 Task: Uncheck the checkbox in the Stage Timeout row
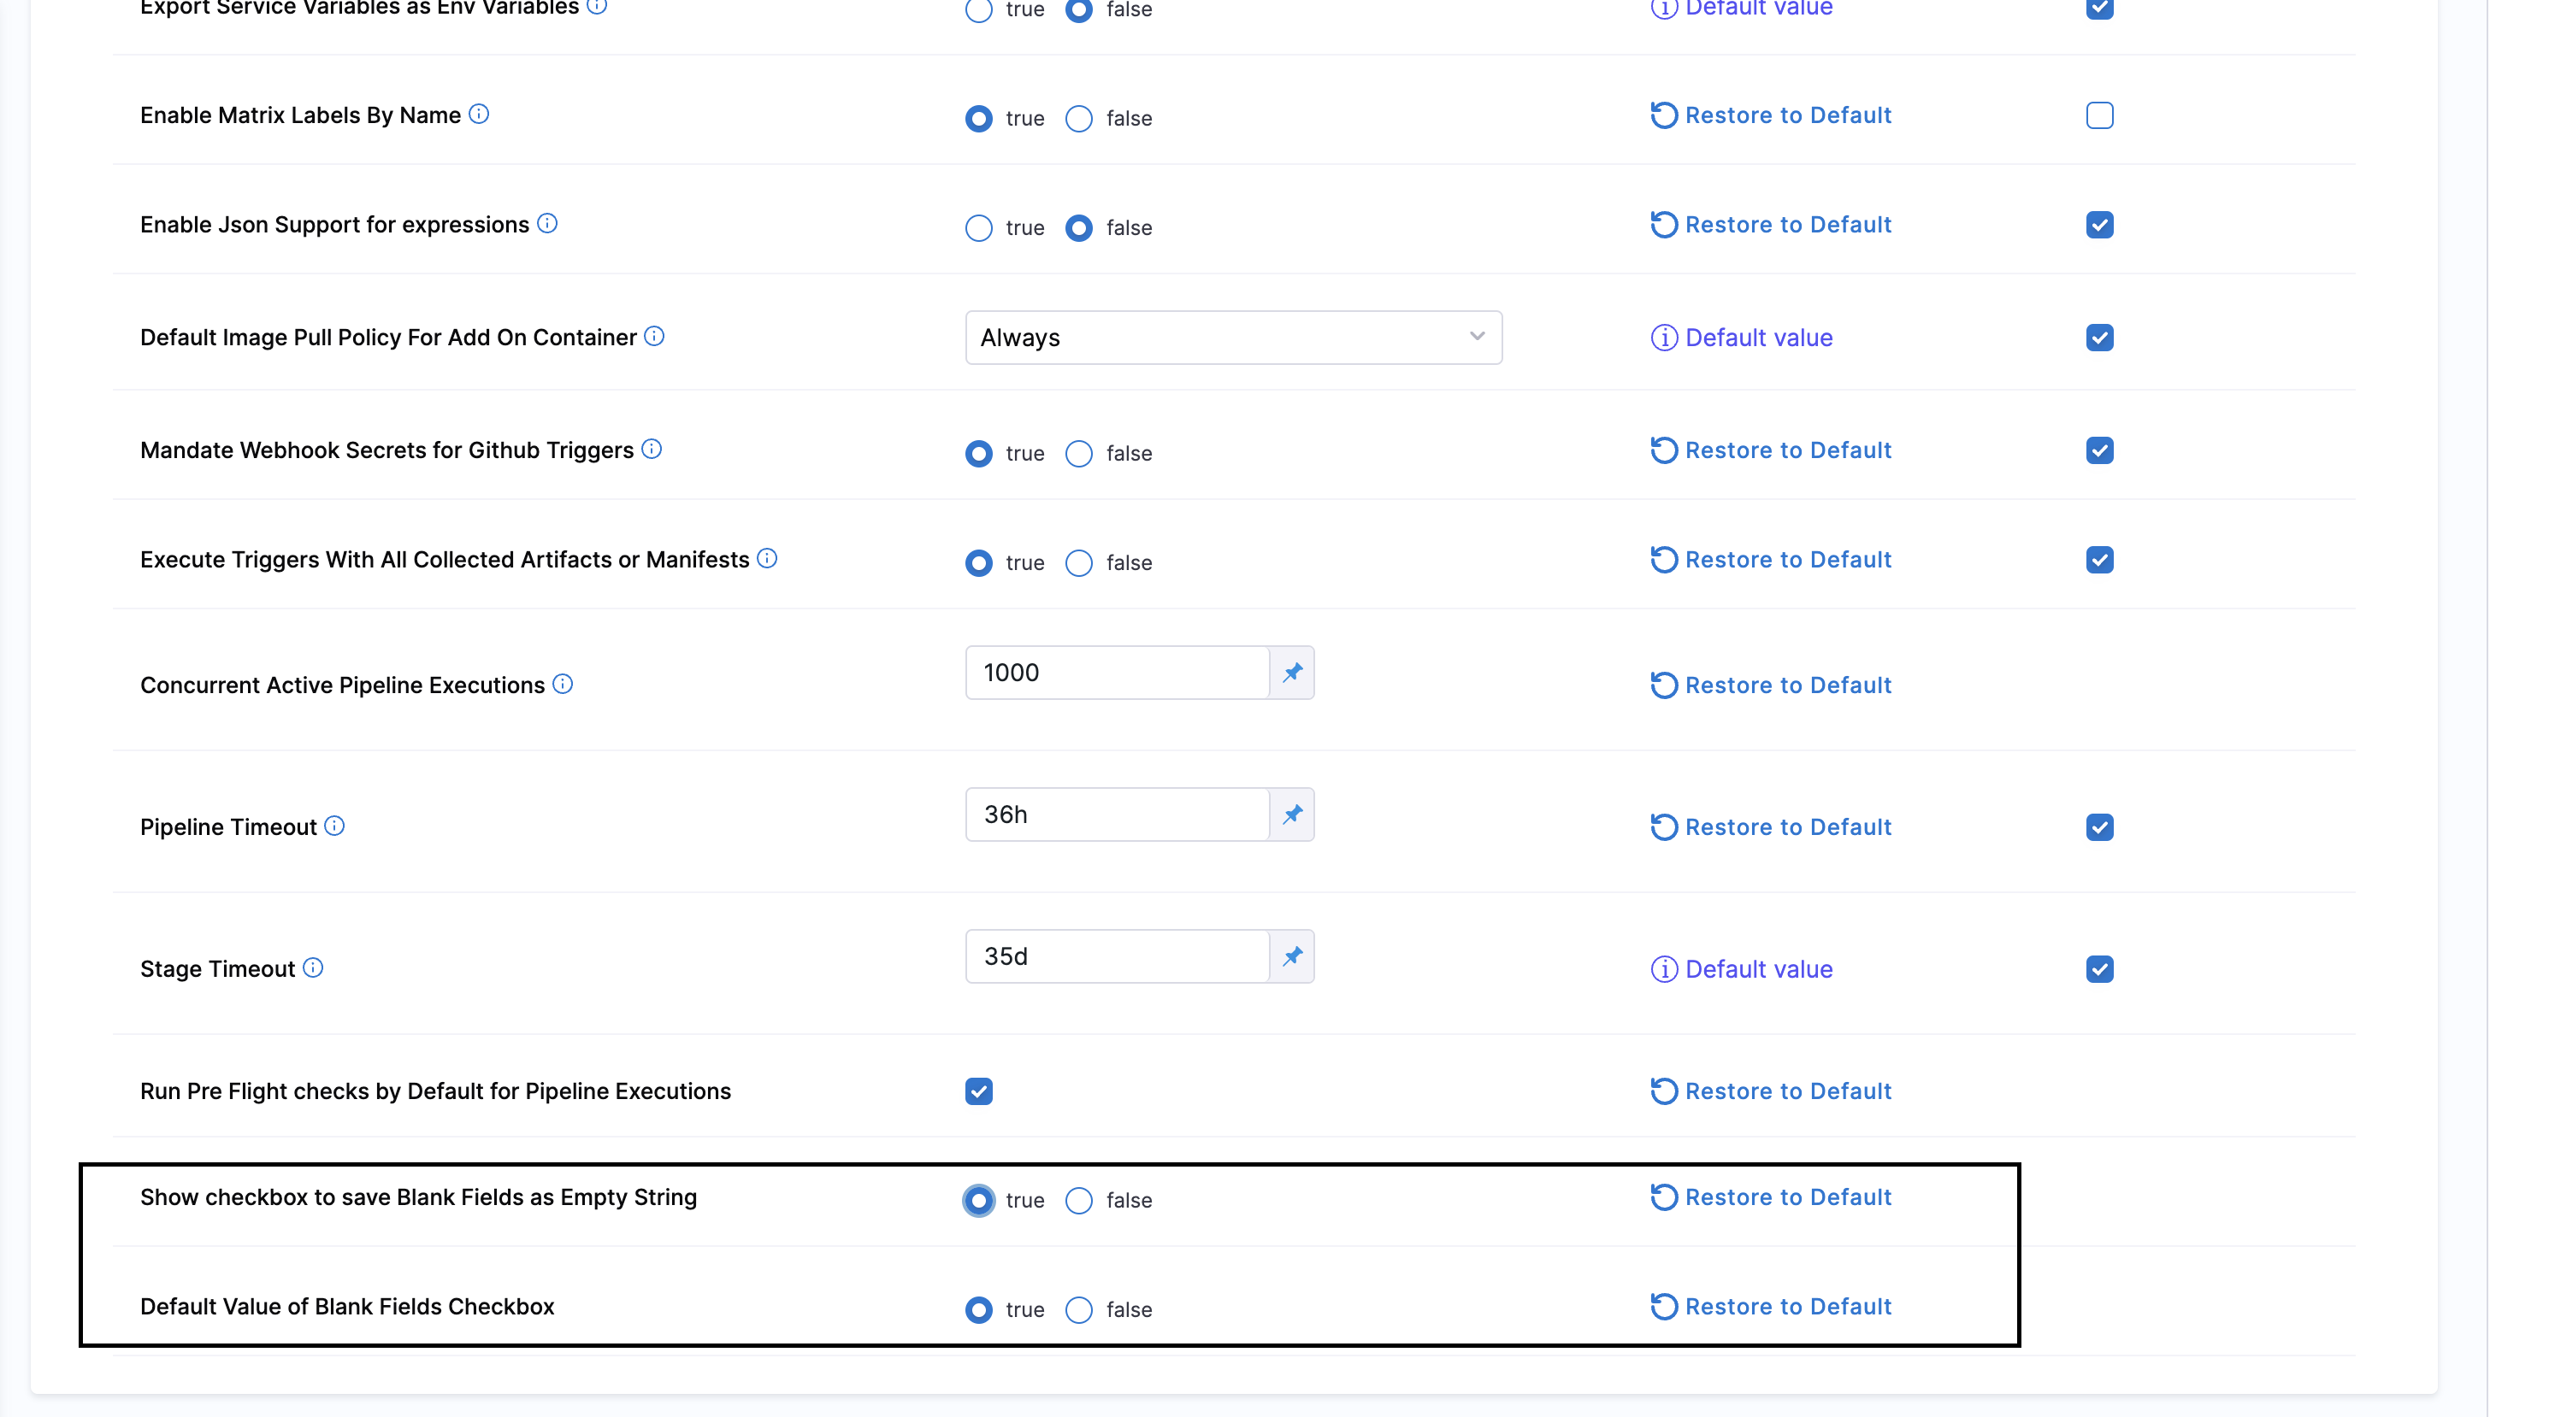[x=2098, y=969]
